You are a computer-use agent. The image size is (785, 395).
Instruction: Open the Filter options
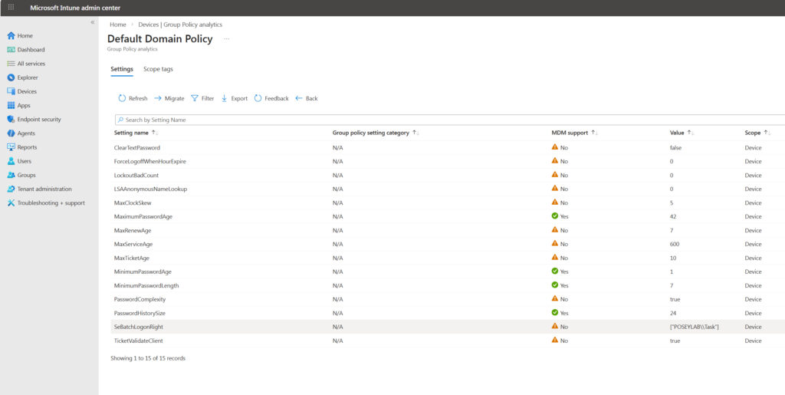coord(202,99)
